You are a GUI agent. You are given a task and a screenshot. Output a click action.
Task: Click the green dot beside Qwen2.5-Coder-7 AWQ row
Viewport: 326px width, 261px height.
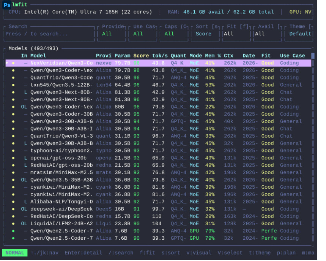(13, 231)
